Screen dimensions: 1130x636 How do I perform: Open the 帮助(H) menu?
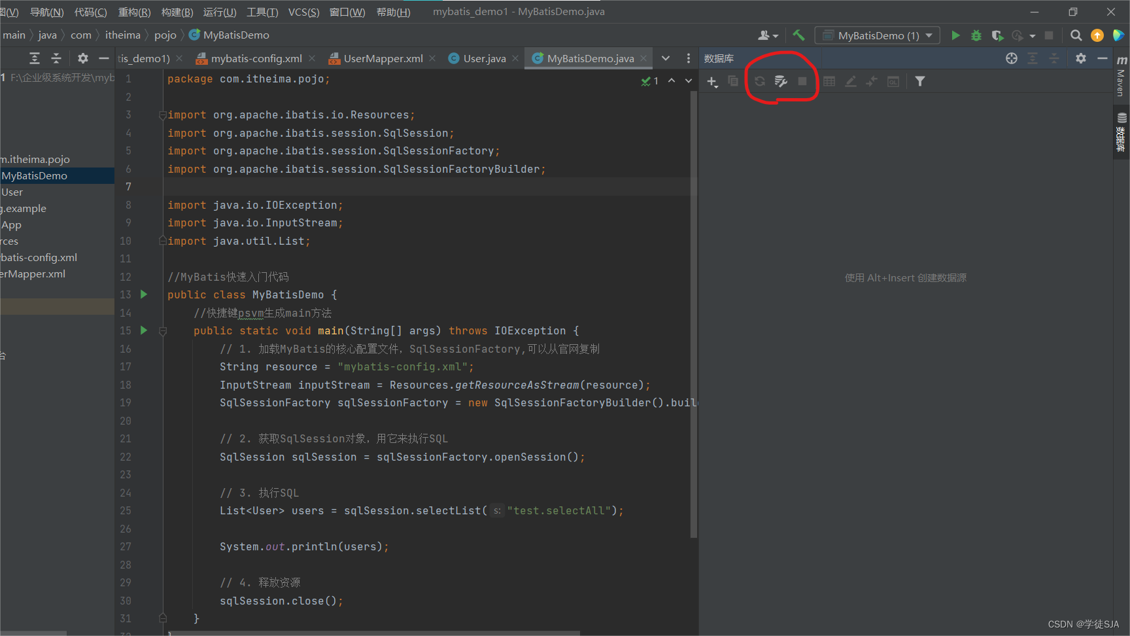[394, 12]
